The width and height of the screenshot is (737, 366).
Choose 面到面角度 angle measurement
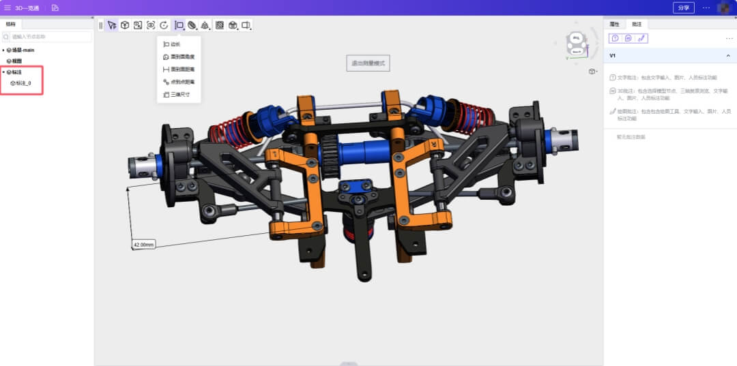179,57
